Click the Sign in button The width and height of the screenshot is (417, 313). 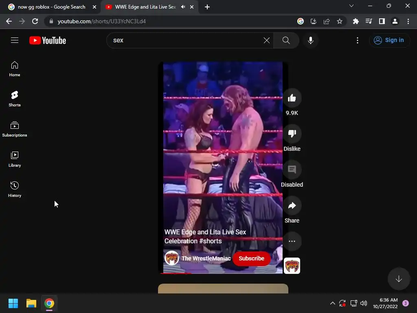(x=389, y=40)
